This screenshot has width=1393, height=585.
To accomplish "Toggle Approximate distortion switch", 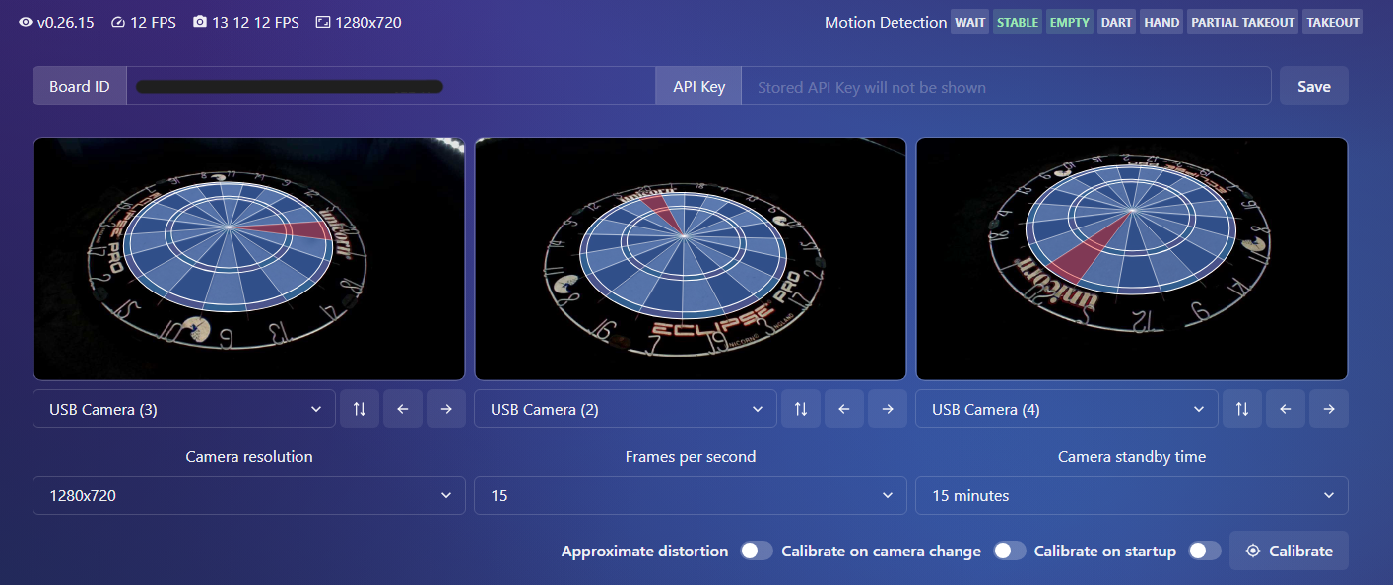I will click(x=757, y=551).
